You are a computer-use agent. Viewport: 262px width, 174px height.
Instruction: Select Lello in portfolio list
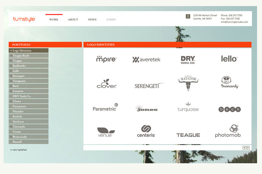click(29, 71)
